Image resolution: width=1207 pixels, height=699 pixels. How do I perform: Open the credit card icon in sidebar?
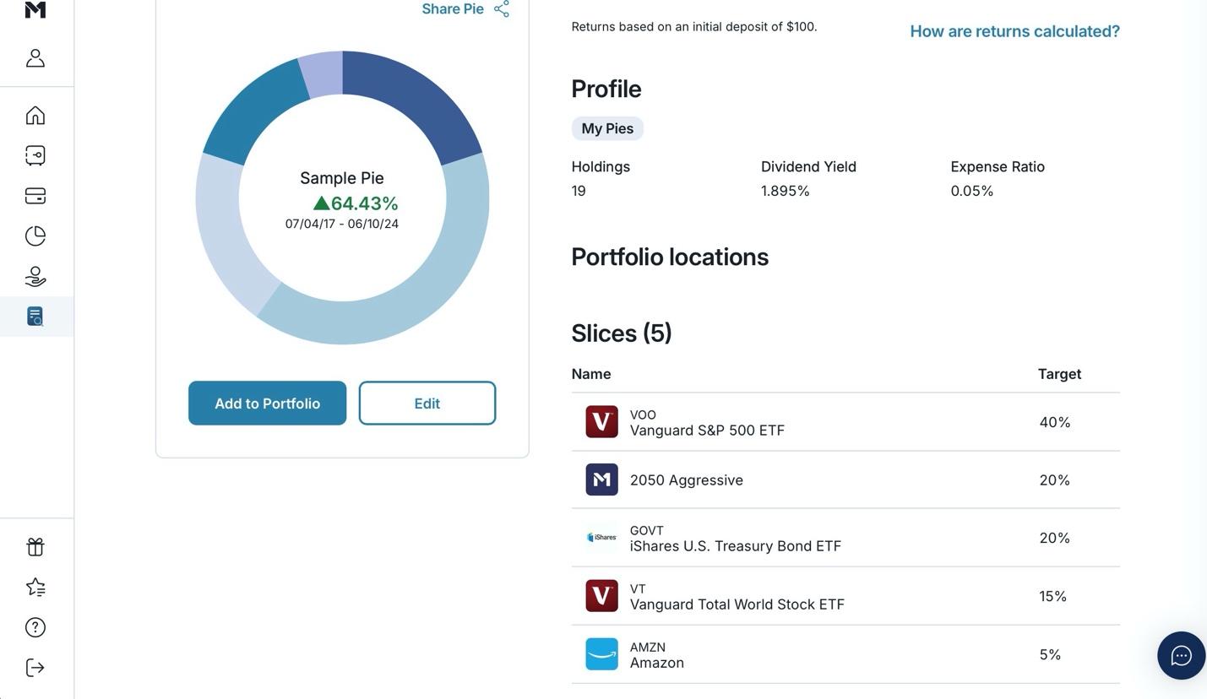pyautogui.click(x=35, y=196)
